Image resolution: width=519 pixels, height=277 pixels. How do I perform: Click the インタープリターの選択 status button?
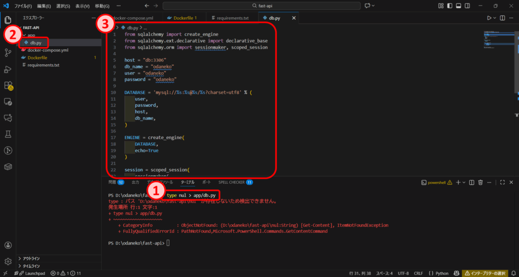[x=488, y=273]
